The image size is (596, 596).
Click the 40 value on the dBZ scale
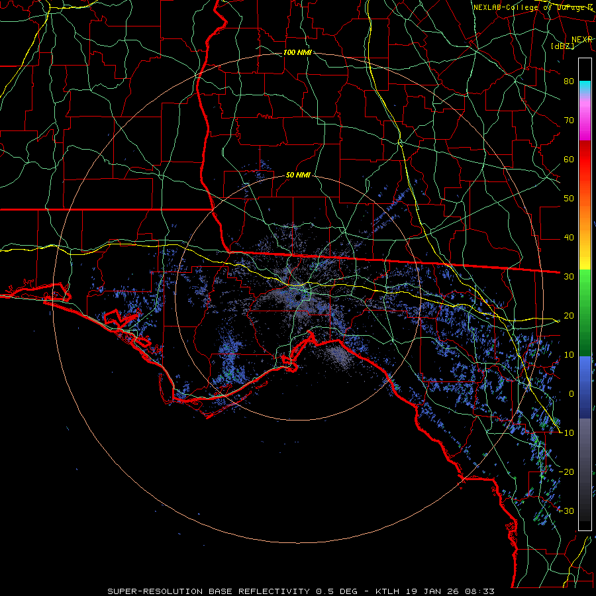(x=569, y=238)
